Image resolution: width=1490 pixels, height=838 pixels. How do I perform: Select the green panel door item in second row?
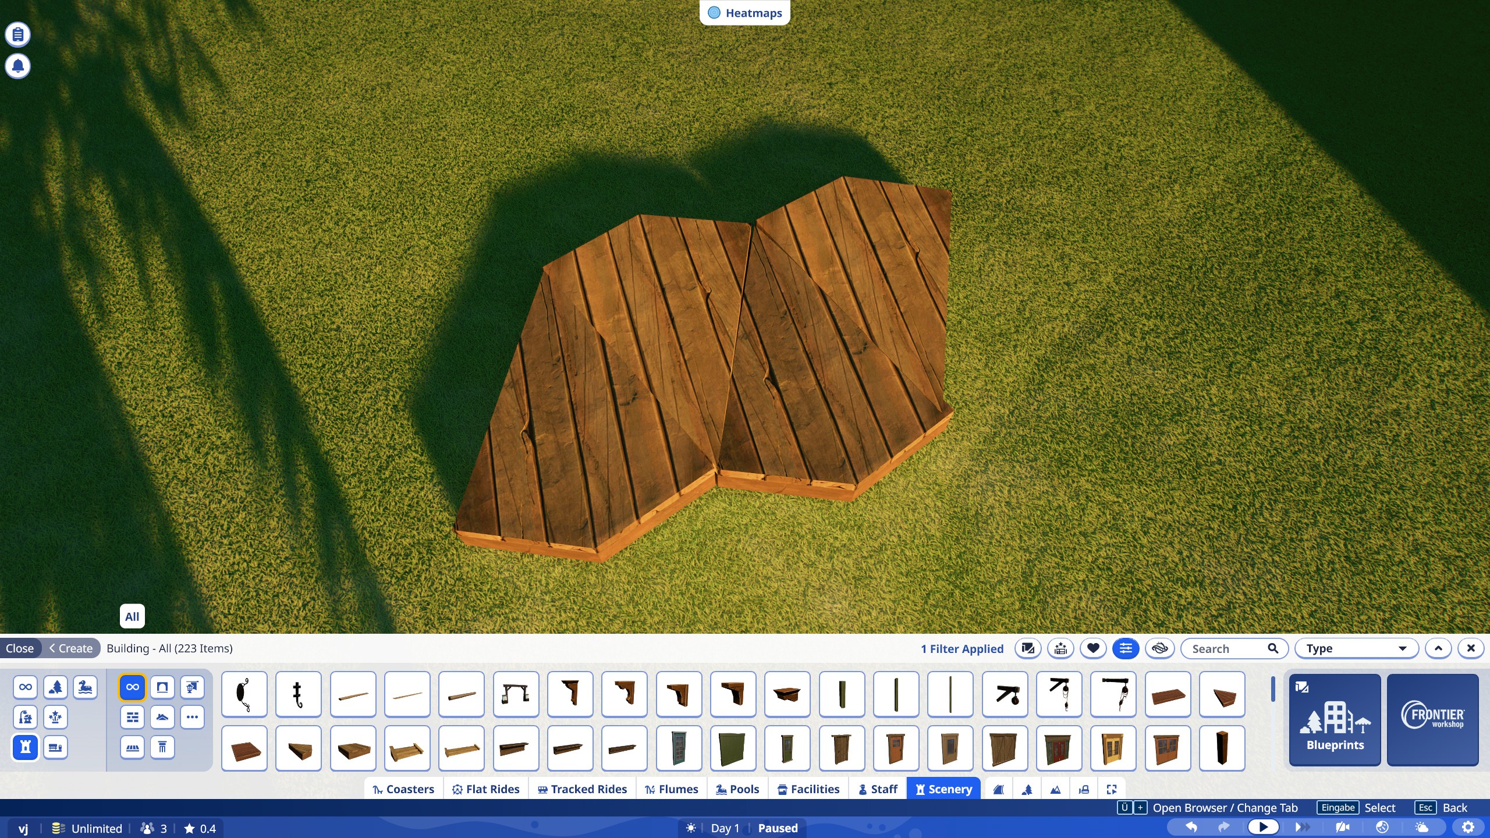[733, 748]
